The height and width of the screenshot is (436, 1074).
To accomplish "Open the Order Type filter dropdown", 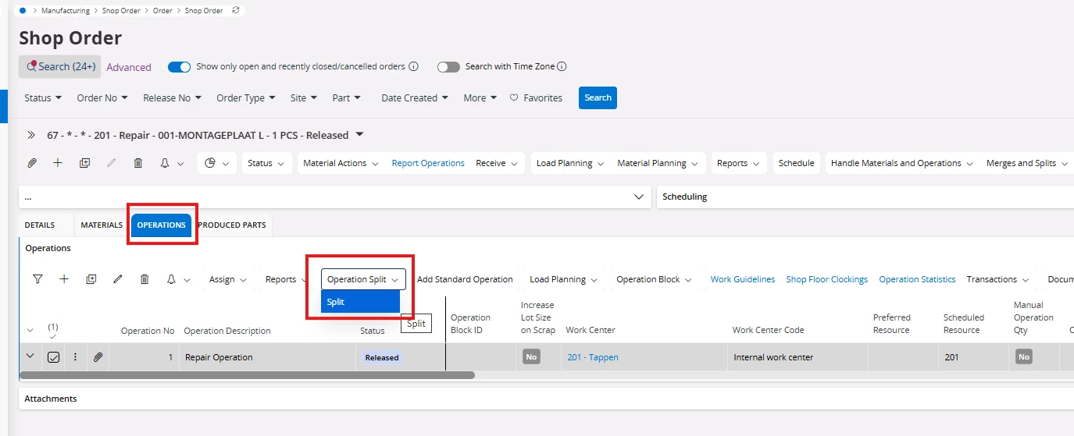I will (246, 98).
